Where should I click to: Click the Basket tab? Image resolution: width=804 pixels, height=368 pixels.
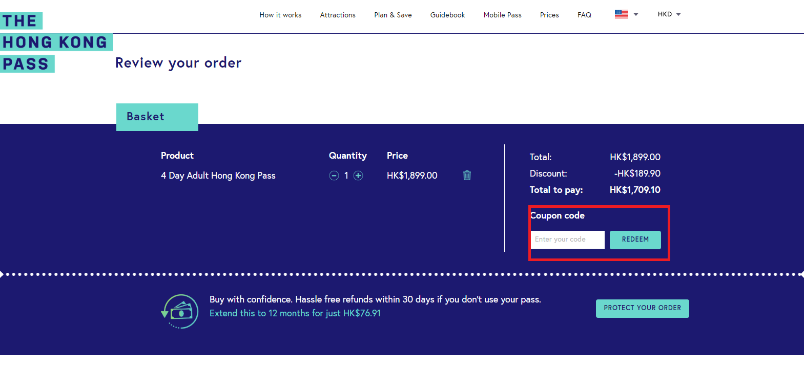[157, 117]
